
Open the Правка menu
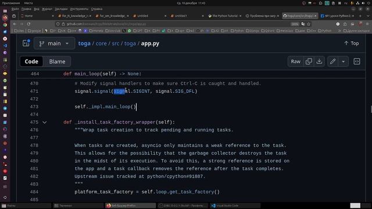26,9
